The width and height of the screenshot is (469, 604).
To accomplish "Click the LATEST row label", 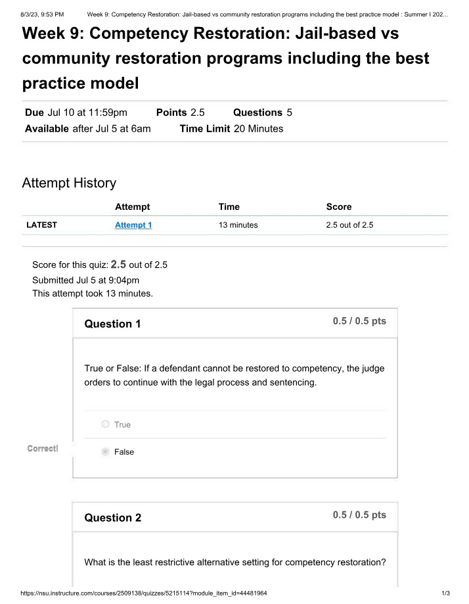I will tap(41, 225).
